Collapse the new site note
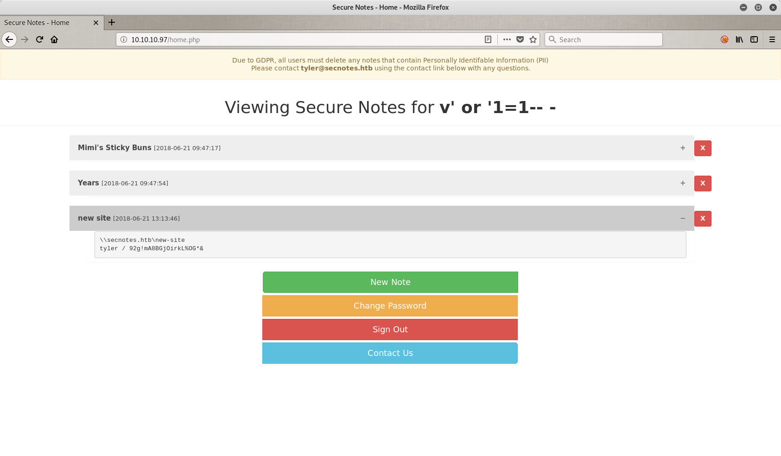 (x=682, y=218)
